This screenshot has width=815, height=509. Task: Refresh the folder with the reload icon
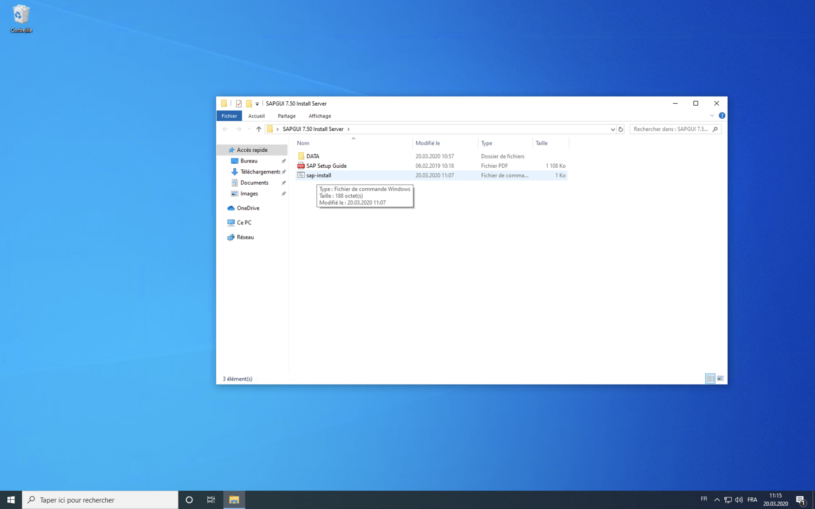point(620,129)
